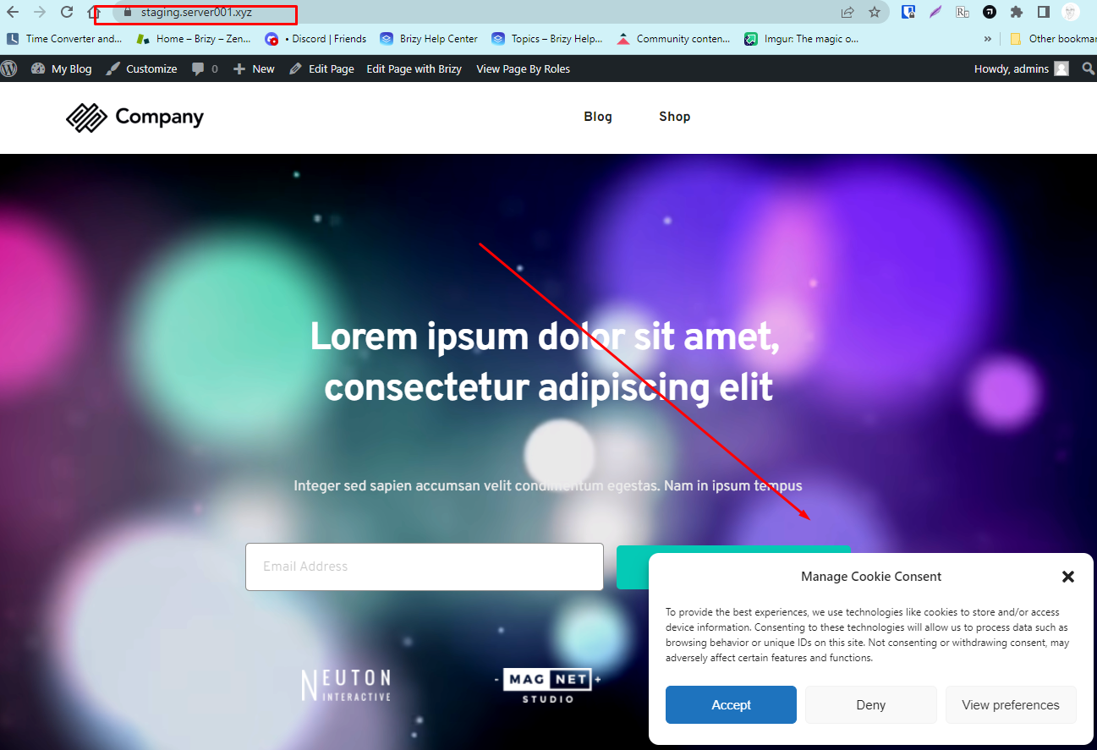1097x750 pixels.
Task: Click the Company logo in header
Action: coord(135,118)
